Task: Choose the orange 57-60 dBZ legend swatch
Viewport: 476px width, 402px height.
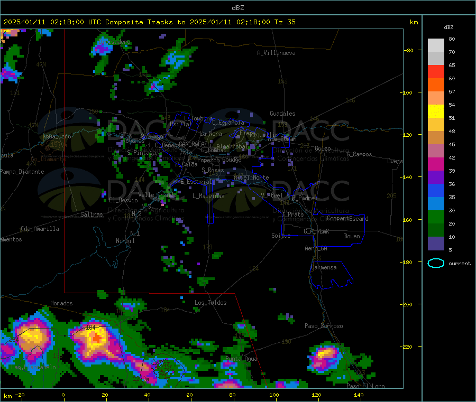Action: pos(436,85)
